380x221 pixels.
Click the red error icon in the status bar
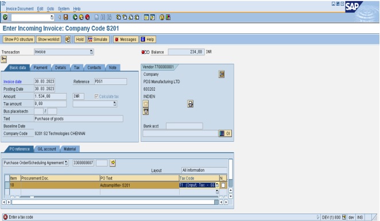click(x=5, y=217)
